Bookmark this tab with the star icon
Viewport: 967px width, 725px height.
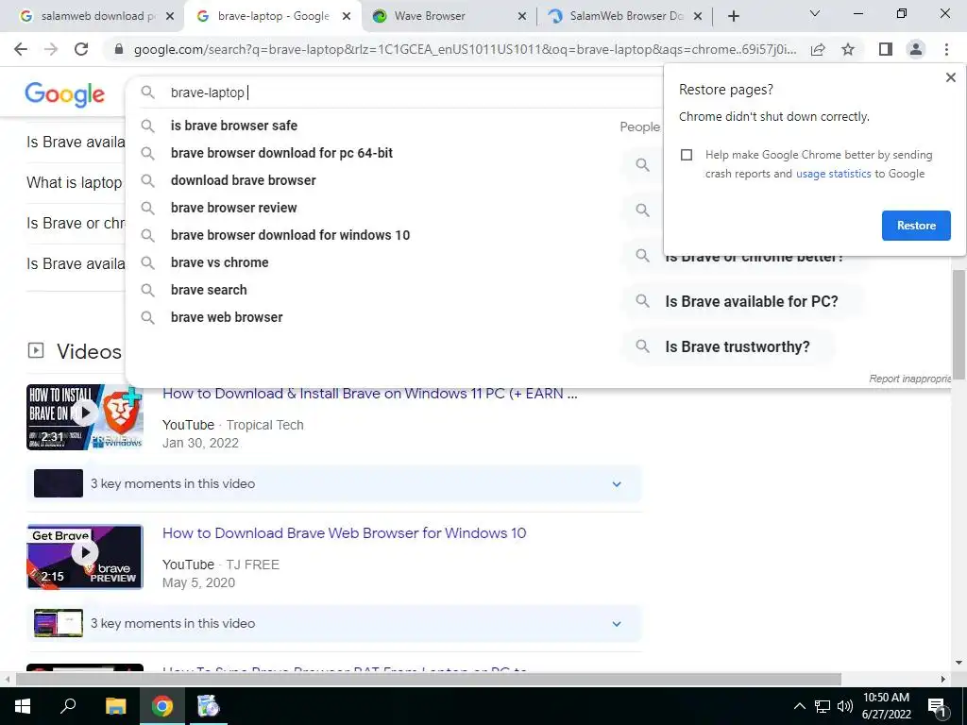pyautogui.click(x=848, y=49)
